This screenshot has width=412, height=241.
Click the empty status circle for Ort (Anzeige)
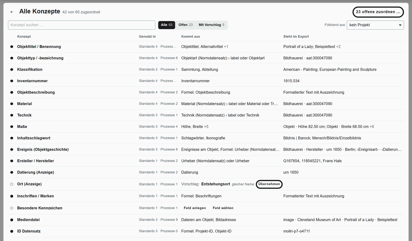12,184
